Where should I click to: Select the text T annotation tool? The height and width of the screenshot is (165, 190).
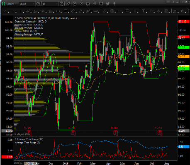pos(144,11)
